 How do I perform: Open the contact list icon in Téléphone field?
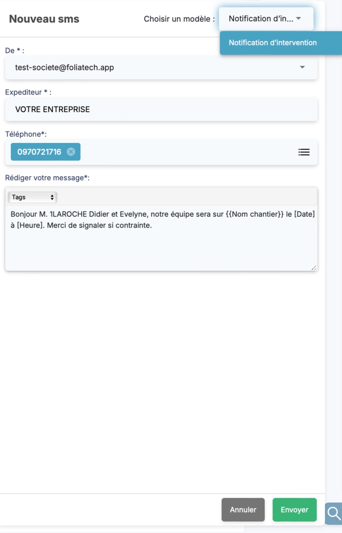[304, 152]
